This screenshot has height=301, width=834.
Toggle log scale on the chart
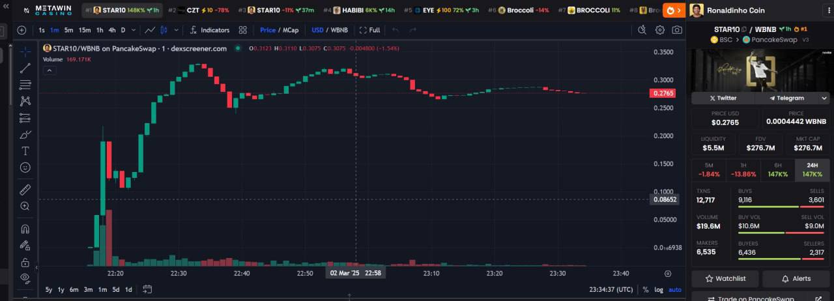coord(659,289)
